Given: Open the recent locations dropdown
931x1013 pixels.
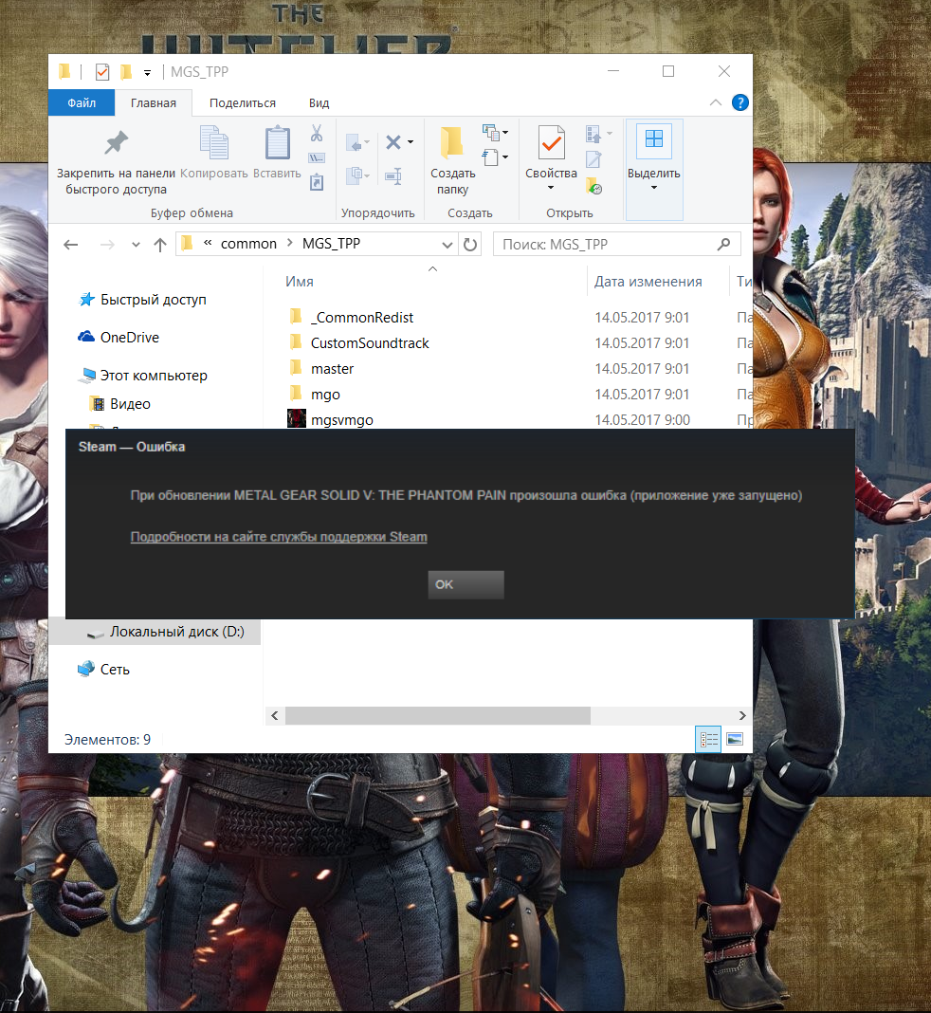Looking at the screenshot, I should (x=136, y=244).
